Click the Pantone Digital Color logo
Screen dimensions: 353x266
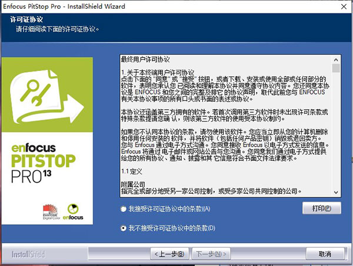click(51, 211)
